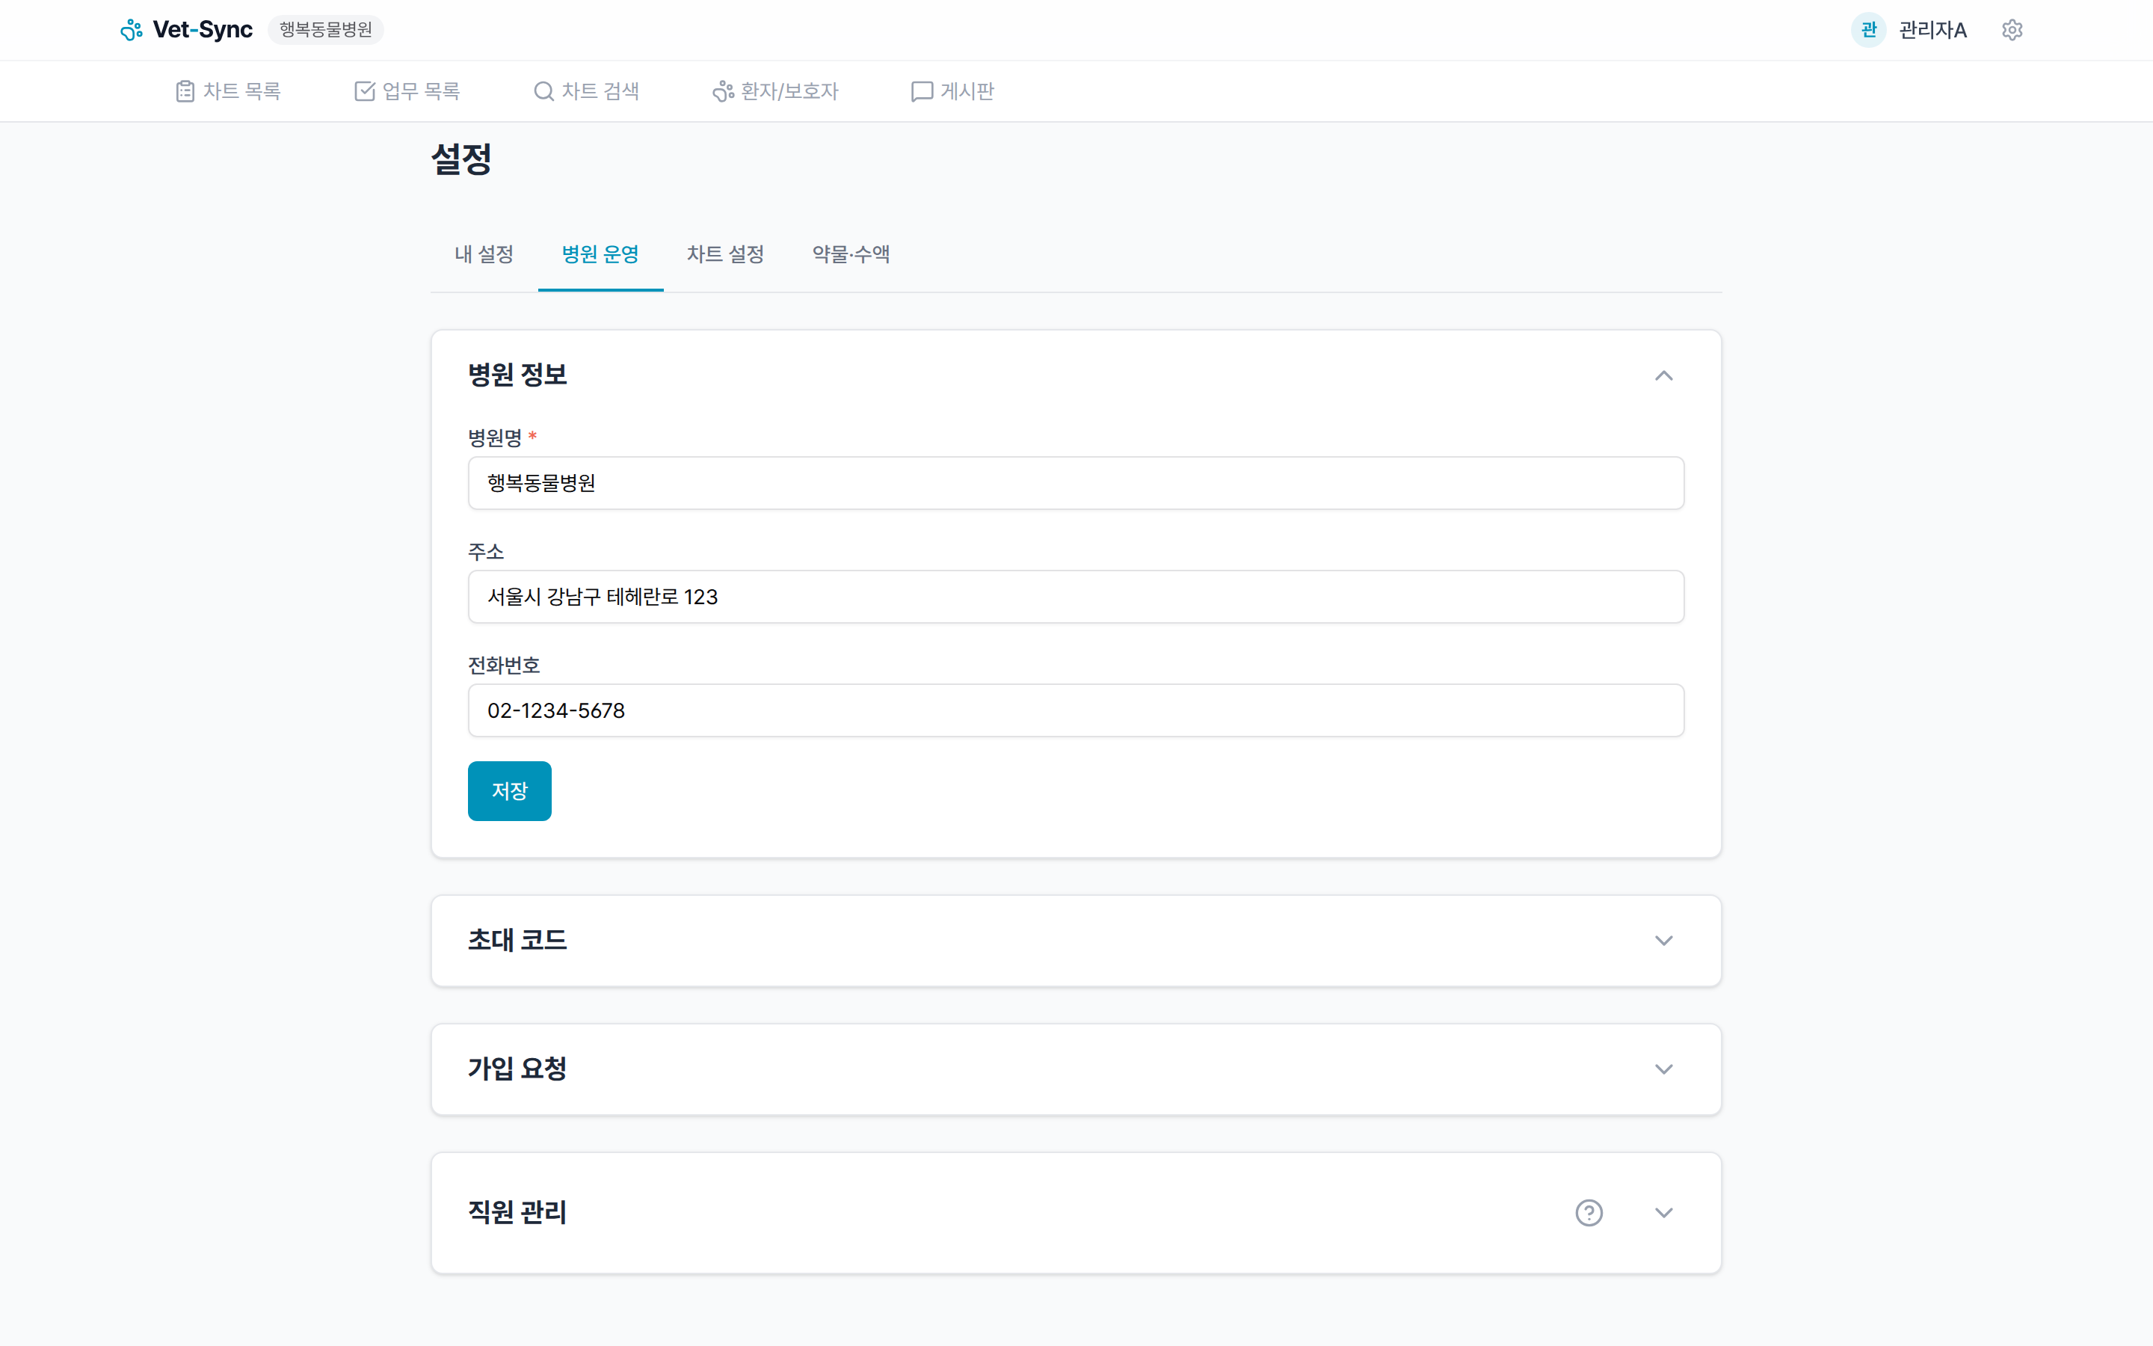Open the settings gear in the top right
The height and width of the screenshot is (1346, 2153).
point(2012,29)
